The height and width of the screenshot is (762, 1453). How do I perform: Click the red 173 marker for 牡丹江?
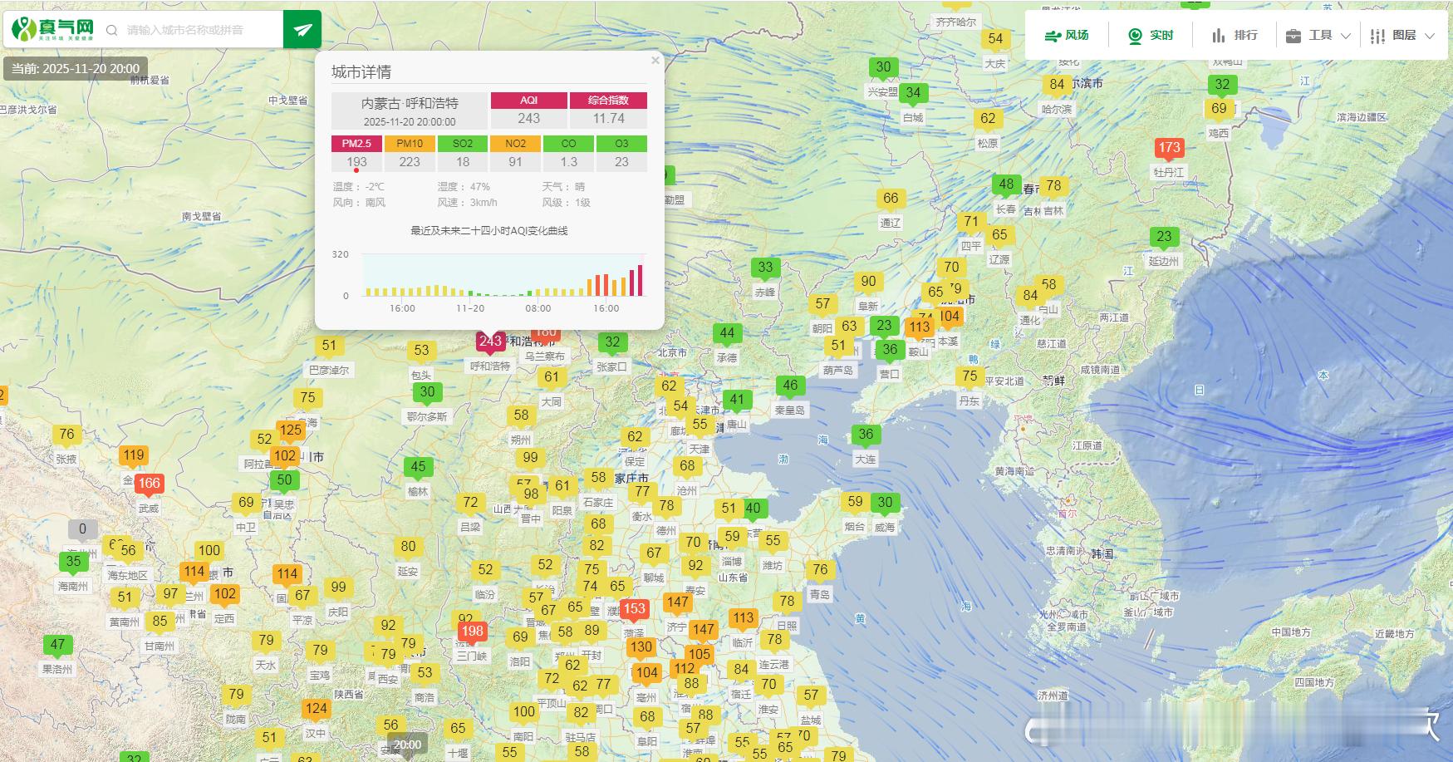pyautogui.click(x=1169, y=149)
